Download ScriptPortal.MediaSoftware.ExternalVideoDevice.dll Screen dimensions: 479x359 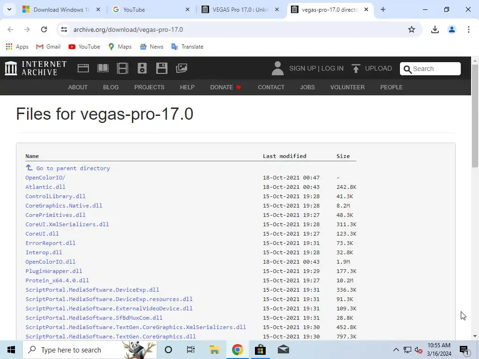tap(109, 309)
